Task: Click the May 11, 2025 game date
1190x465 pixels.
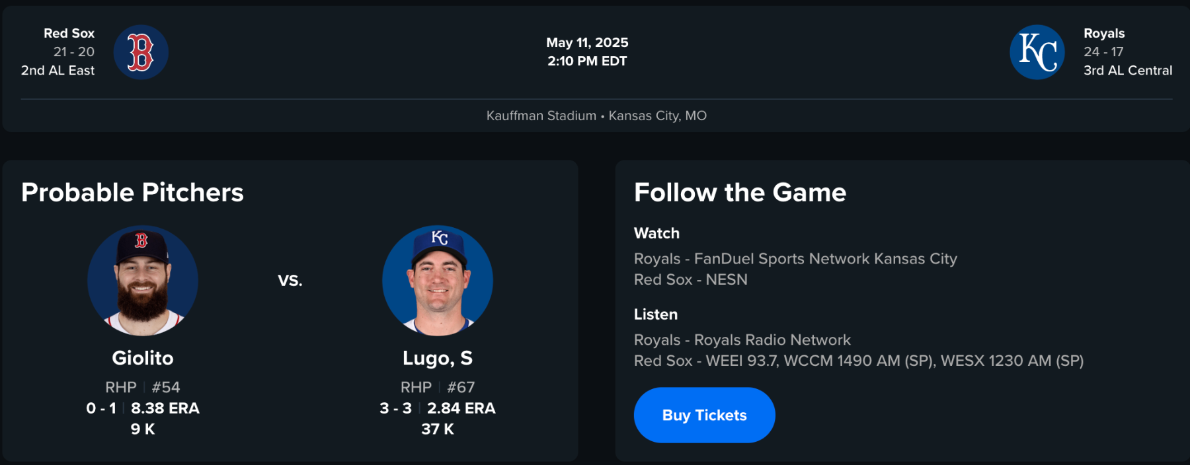Action: click(x=587, y=42)
